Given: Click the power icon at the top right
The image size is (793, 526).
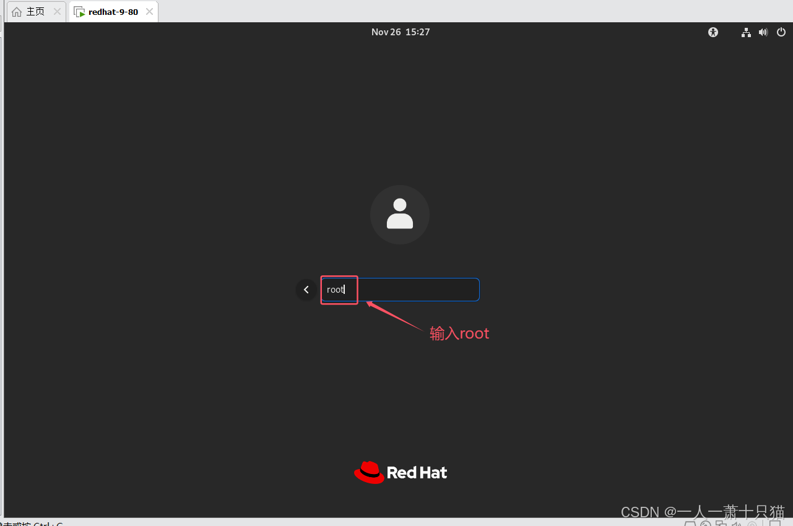Looking at the screenshot, I should [x=781, y=32].
